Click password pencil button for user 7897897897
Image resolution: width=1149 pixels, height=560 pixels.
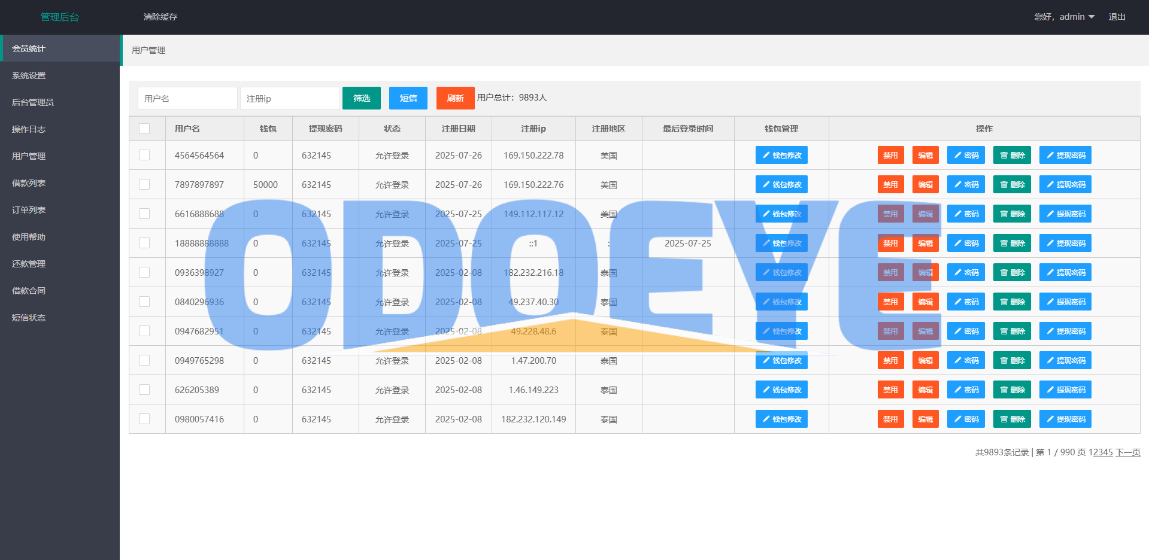tap(965, 184)
